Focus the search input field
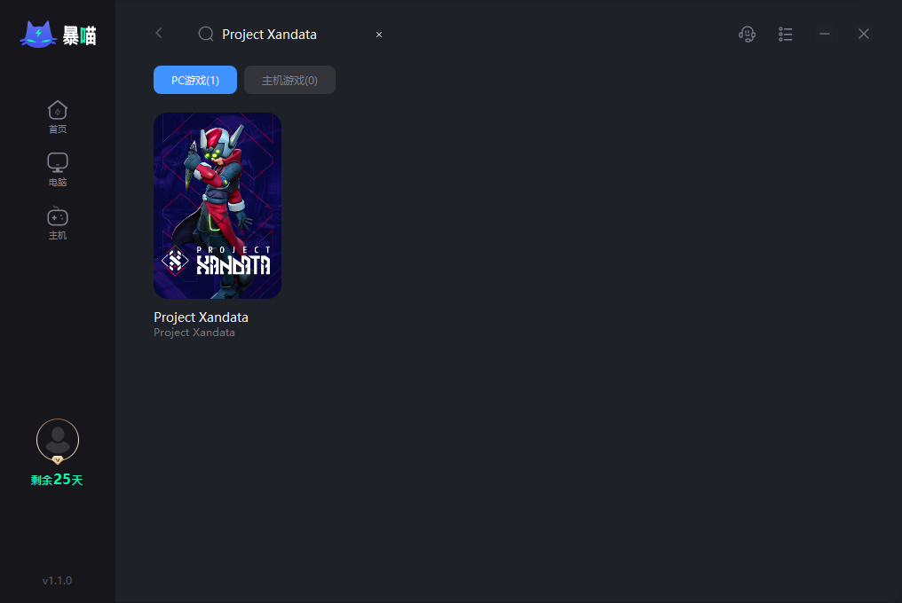The height and width of the screenshot is (603, 902). [295, 35]
